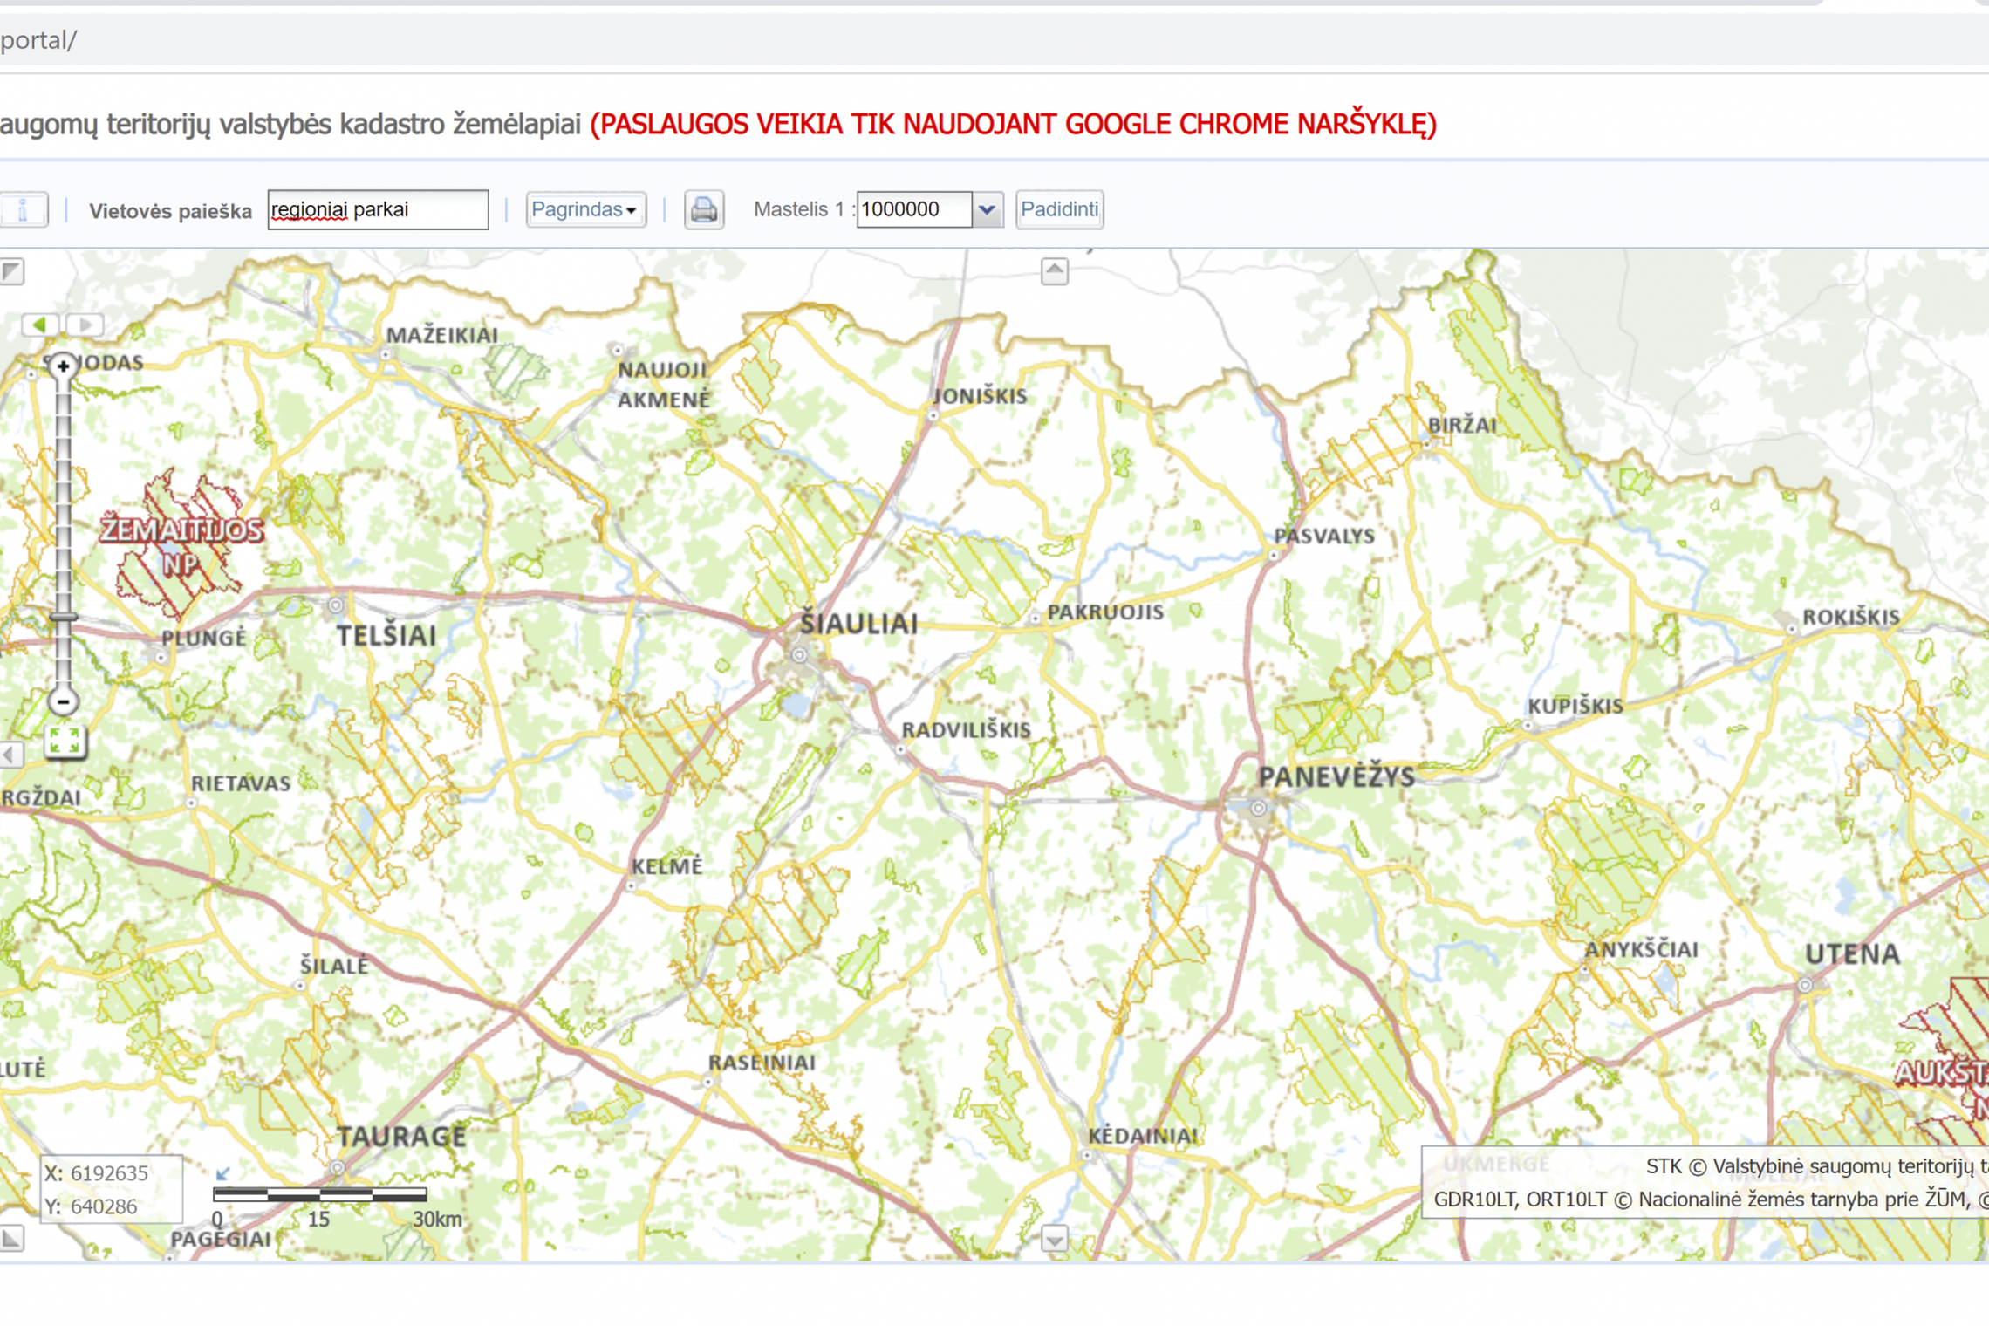Expand the Mastelis scale dropdown arrow

987,210
